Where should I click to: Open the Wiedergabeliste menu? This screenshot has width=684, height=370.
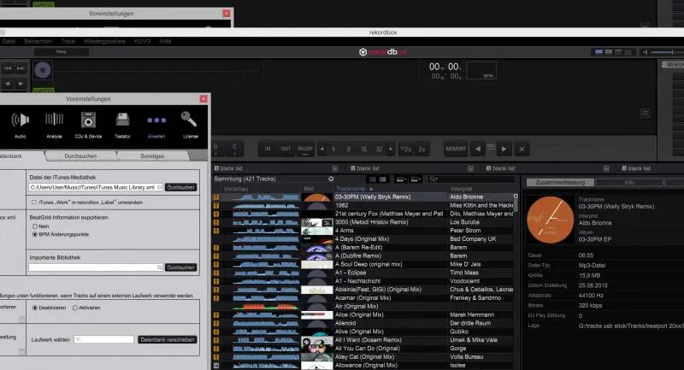[x=103, y=41]
